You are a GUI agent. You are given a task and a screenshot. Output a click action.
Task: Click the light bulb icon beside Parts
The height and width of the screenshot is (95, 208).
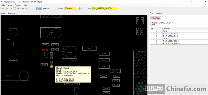(x=82, y=8)
